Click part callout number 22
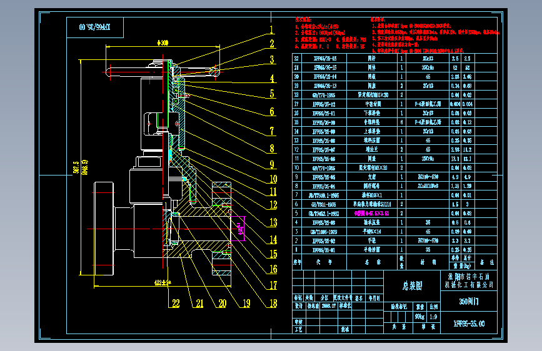Image resolution: width=542 pixels, height=351 pixels. (176, 303)
